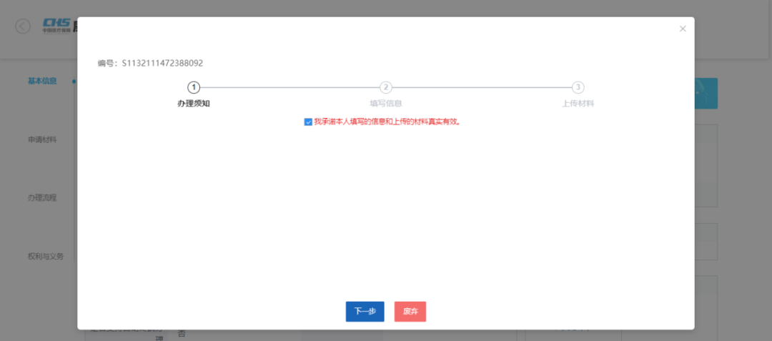The image size is (772, 341).
Task: Select the step 3 circle indicator
Action: pos(578,87)
